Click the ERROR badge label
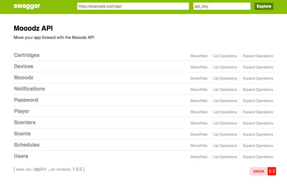The width and height of the screenshot is (287, 189). pyautogui.click(x=259, y=171)
